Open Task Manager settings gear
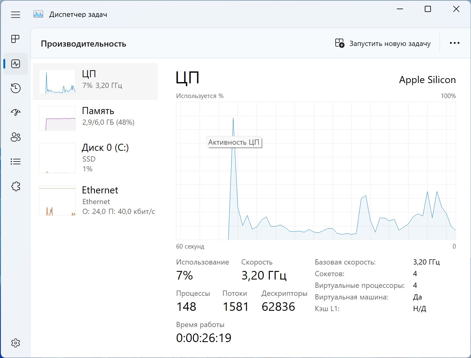 click(x=16, y=343)
